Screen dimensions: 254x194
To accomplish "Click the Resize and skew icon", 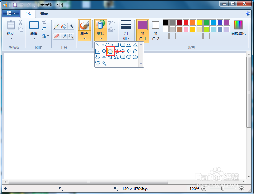I will [44, 29].
